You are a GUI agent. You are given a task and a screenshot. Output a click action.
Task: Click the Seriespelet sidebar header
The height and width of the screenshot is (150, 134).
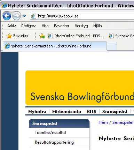[59, 123]
